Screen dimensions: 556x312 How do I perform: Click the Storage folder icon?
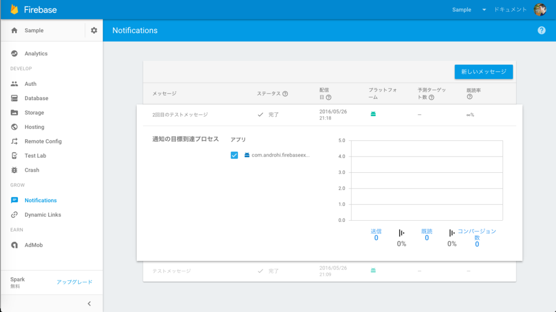[x=14, y=113]
